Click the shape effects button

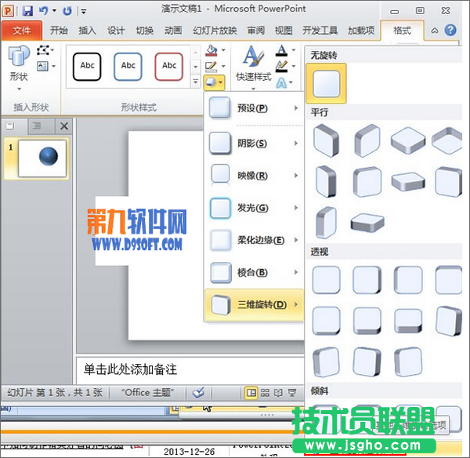pyautogui.click(x=214, y=82)
